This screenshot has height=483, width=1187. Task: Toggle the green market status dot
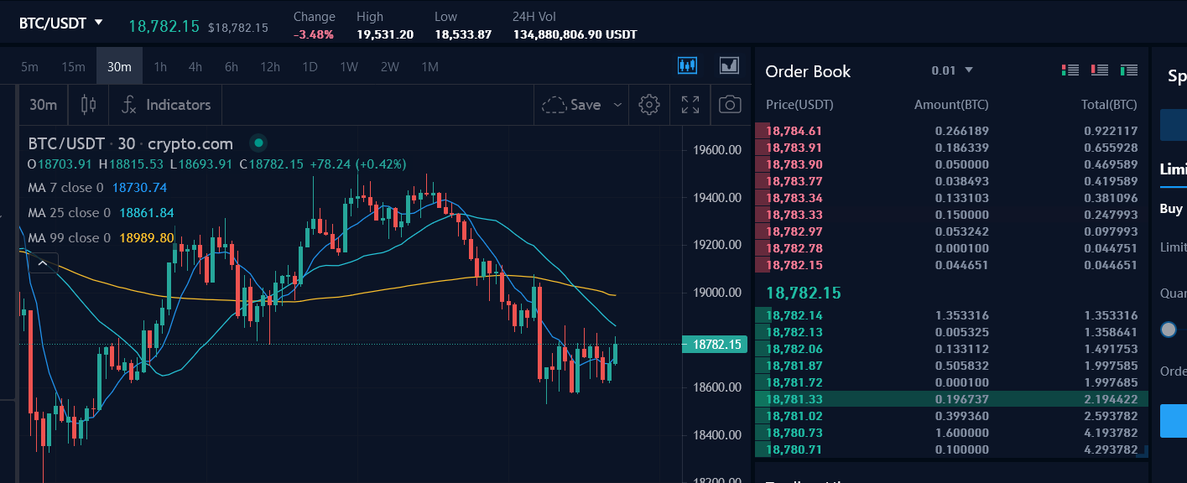pos(258,143)
